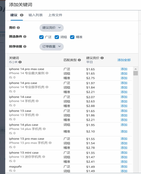This screenshot has width=141, height=174.
Task: Click info icon beside 建议竞价 column header
Action: click(x=102, y=58)
